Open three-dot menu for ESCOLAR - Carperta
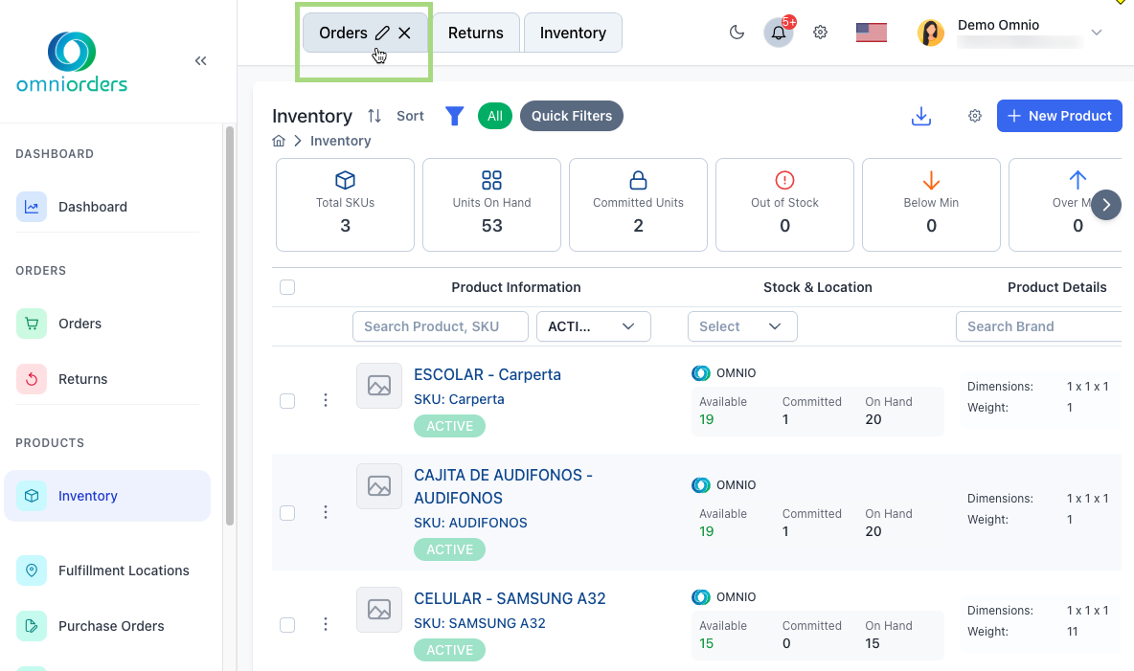This screenshot has height=671, width=1134. click(x=326, y=400)
